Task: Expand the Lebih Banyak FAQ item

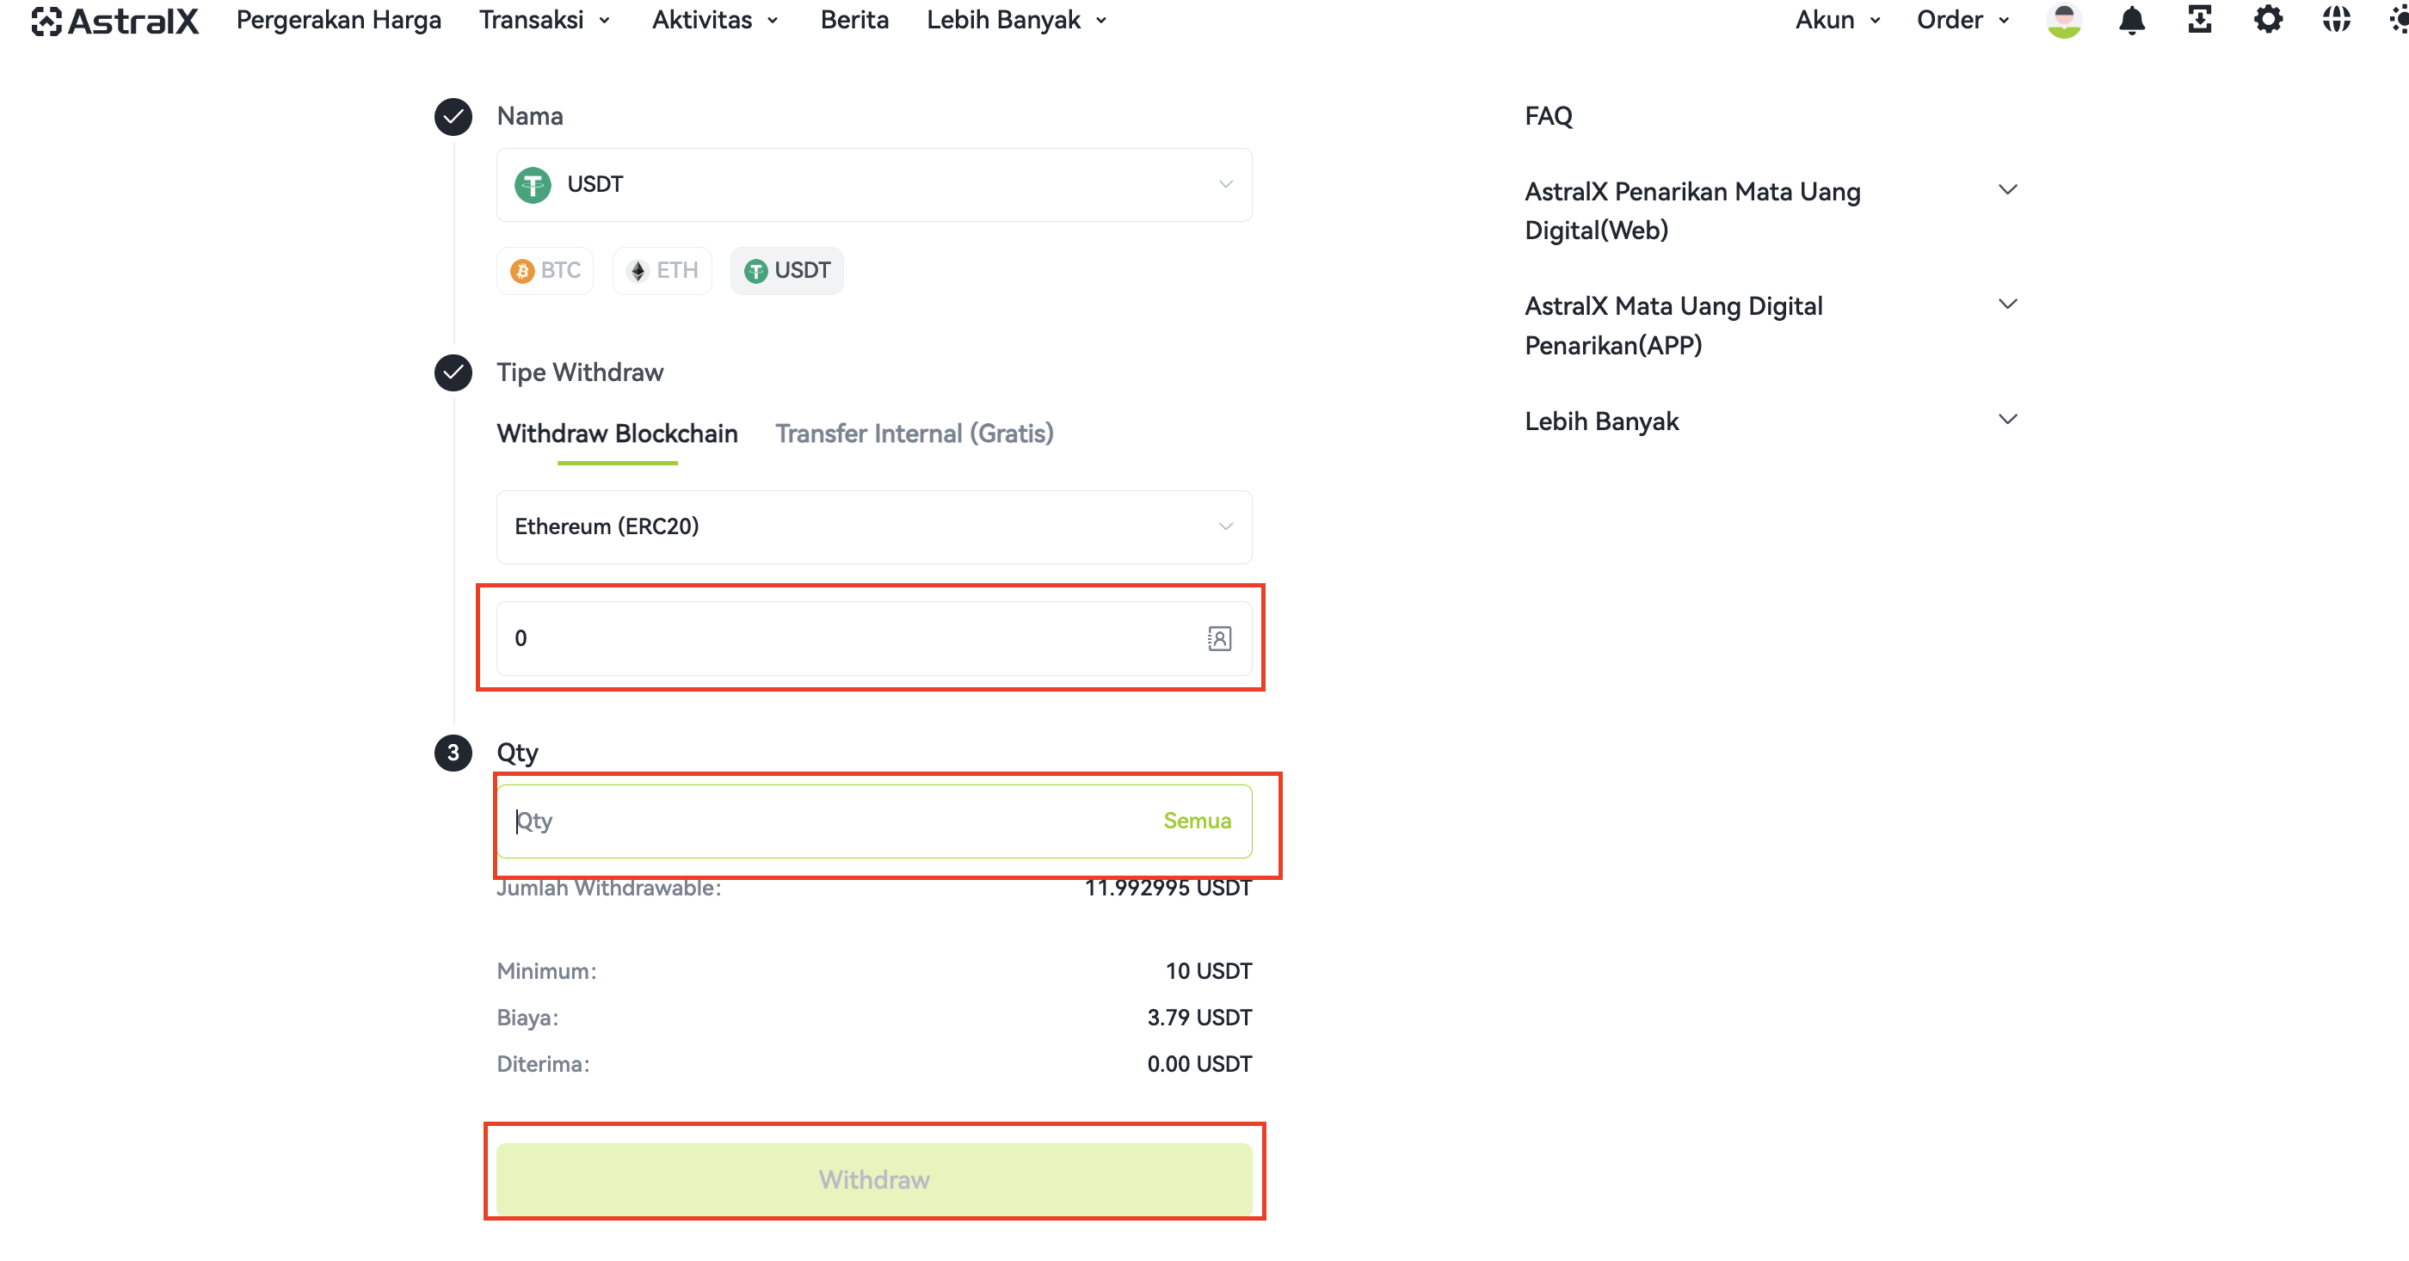Action: click(x=1771, y=421)
